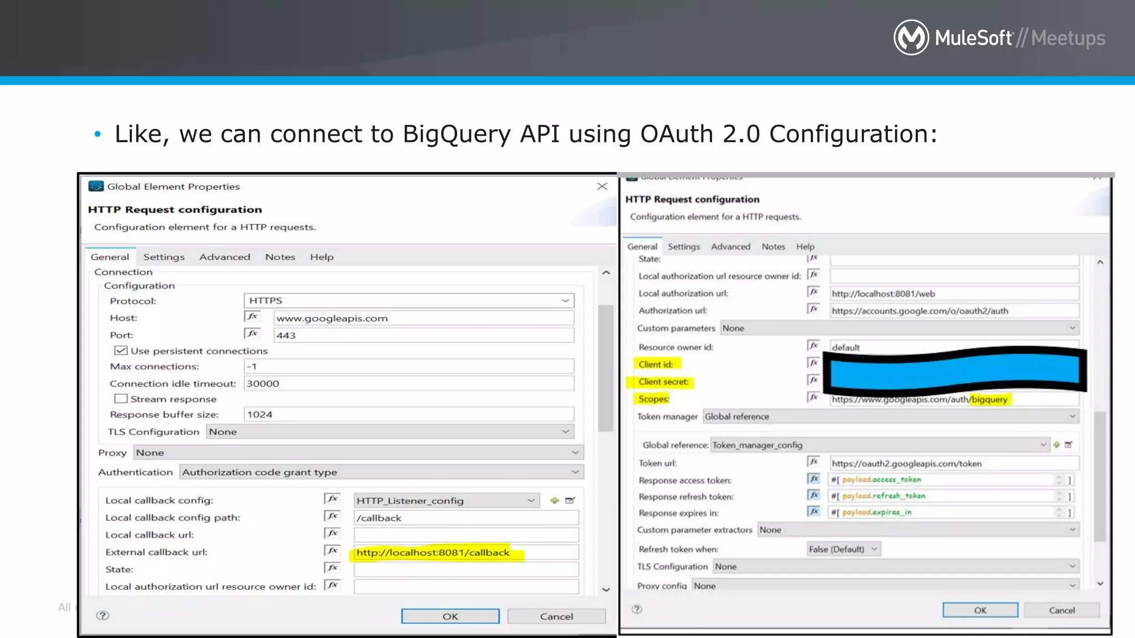This screenshot has height=638, width=1135.
Task: Toggle fx for Token url field
Action: (814, 461)
